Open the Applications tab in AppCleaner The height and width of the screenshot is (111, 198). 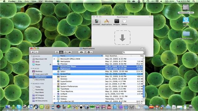pyautogui.click(x=106, y=22)
